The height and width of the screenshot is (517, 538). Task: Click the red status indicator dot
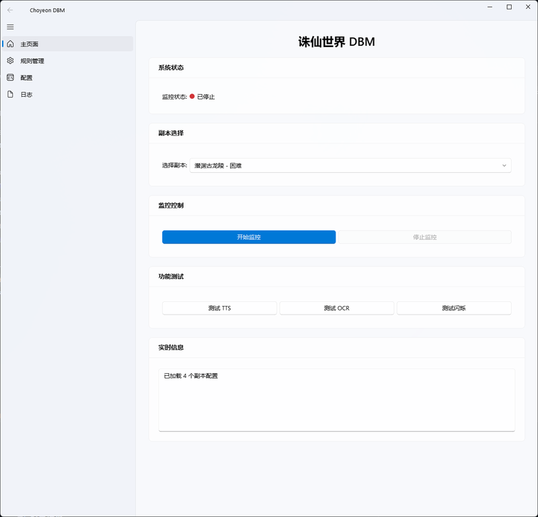click(x=192, y=96)
